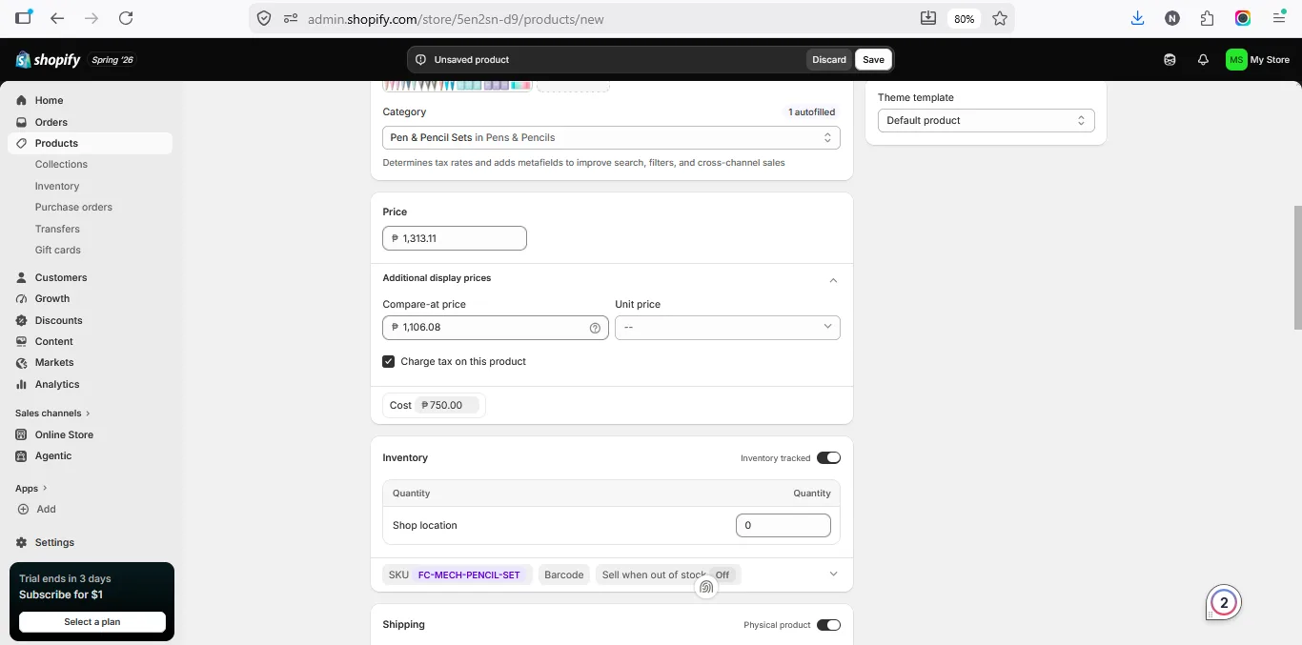This screenshot has height=645, width=1302.
Task: Click the Select a plan button
Action: [92, 622]
